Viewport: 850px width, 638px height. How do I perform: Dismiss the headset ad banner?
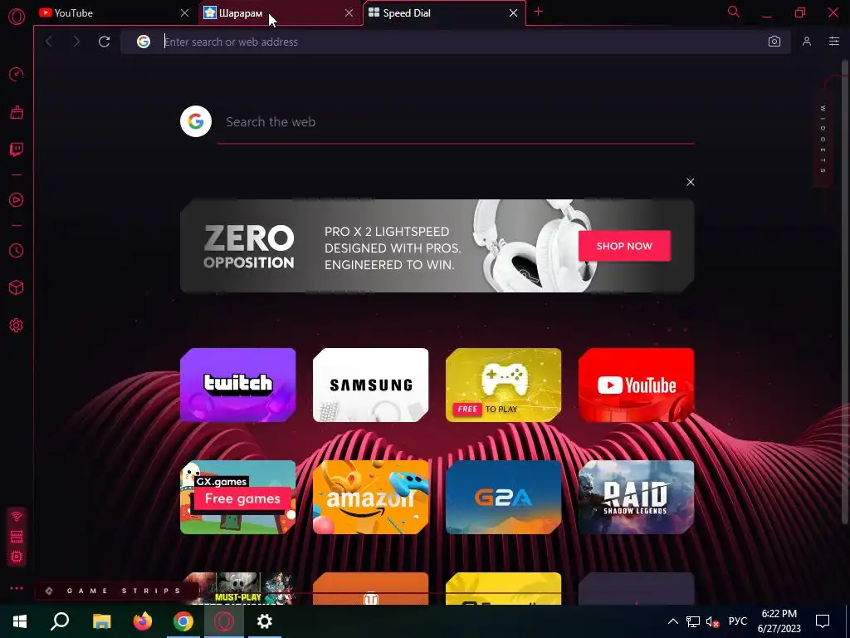coord(690,182)
